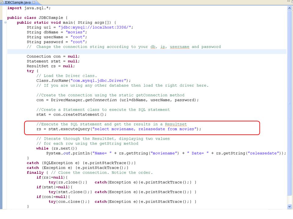Click the "// for each row using the getString" comment
Image resolution: width=293 pixels, height=219 pixels.
point(87,144)
